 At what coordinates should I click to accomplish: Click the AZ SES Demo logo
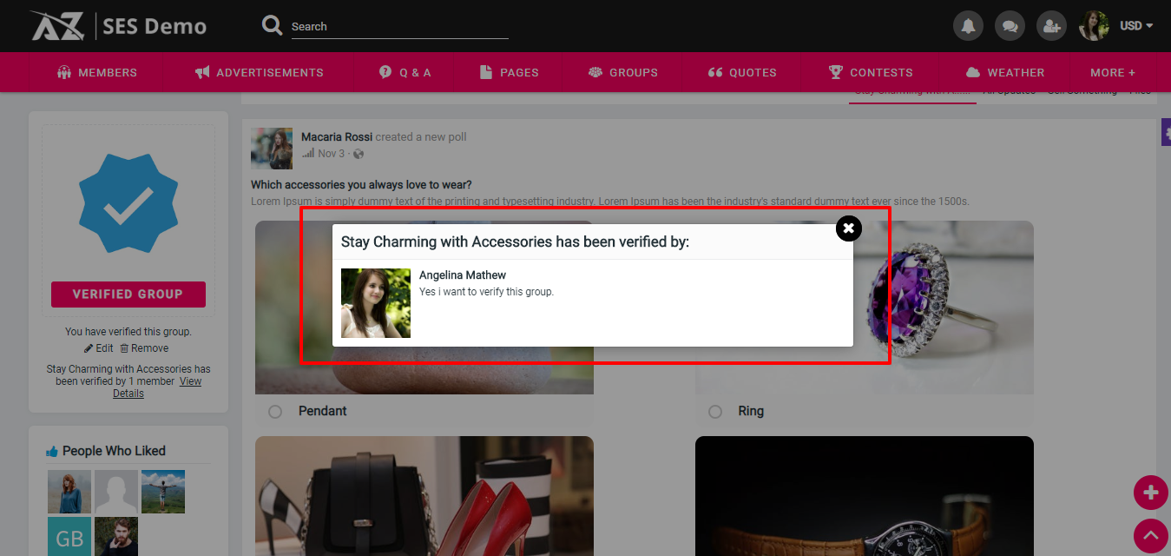[x=119, y=26]
